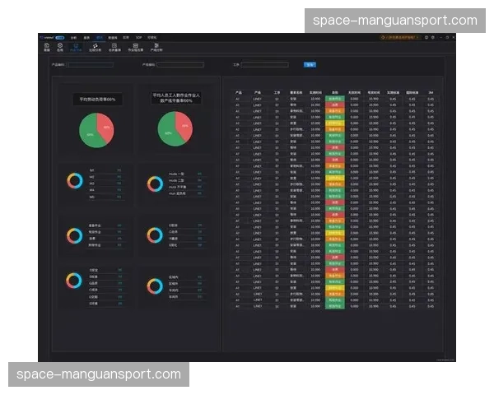Viewport: 494px width, 395px height.
Task: Open the 分析 menu tab
Action: pos(74,37)
